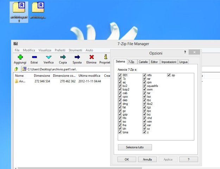The height and width of the screenshot is (169, 220).
Task: Click the Copia (copy) arrow icon
Action: point(63,57)
